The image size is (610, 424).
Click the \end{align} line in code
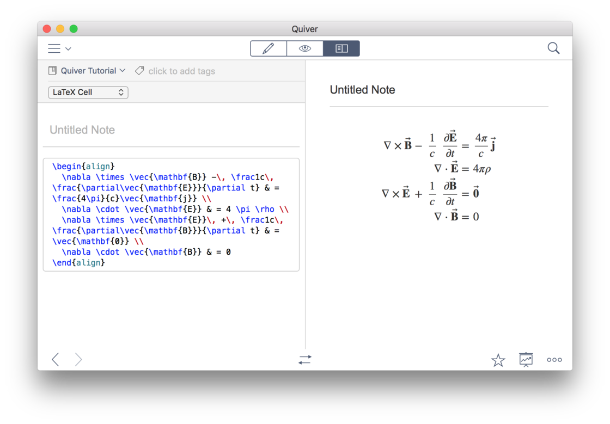(78, 263)
